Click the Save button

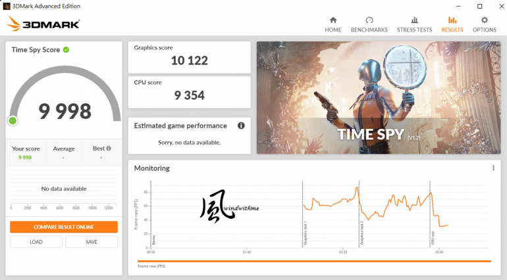[x=92, y=242]
